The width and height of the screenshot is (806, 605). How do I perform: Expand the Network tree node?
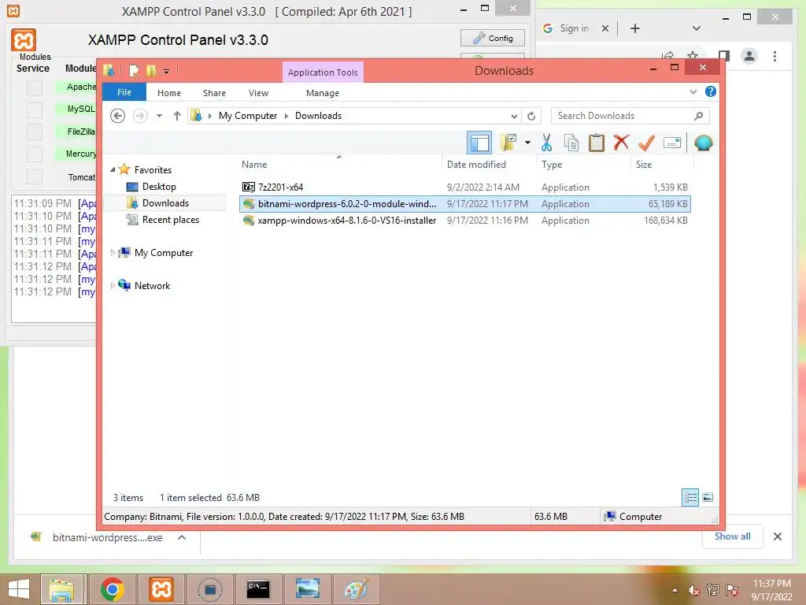(x=113, y=285)
